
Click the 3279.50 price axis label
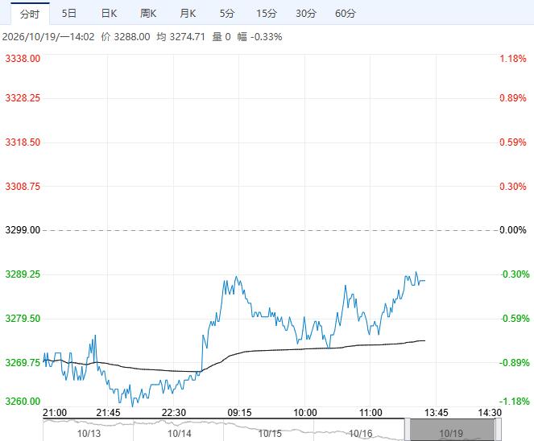pos(23,319)
